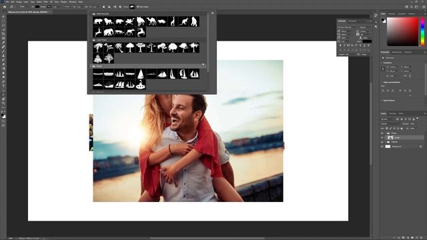Select the Background layer thumbnail
This screenshot has height=240, width=427.
point(388,147)
